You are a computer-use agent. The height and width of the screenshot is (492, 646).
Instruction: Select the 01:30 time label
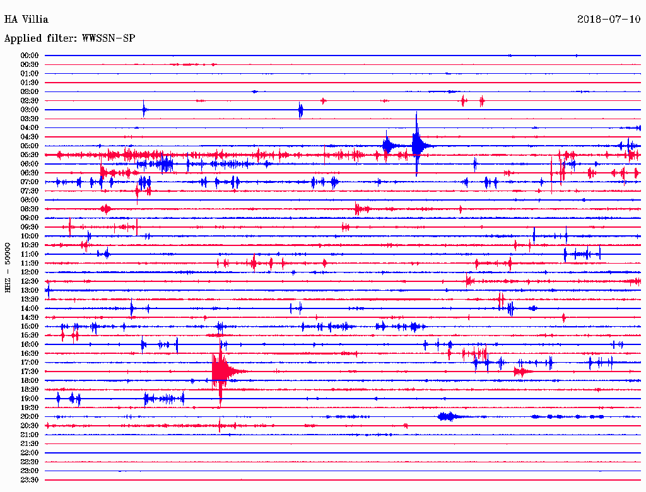coord(30,83)
